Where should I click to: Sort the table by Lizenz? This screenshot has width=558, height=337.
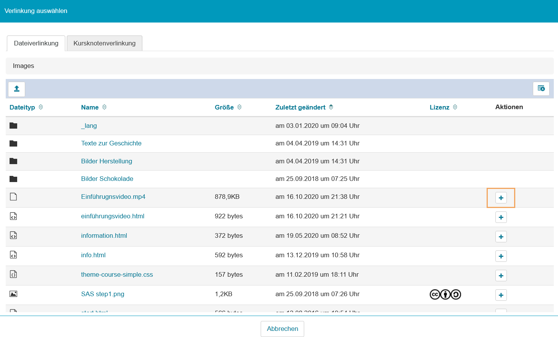(443, 107)
